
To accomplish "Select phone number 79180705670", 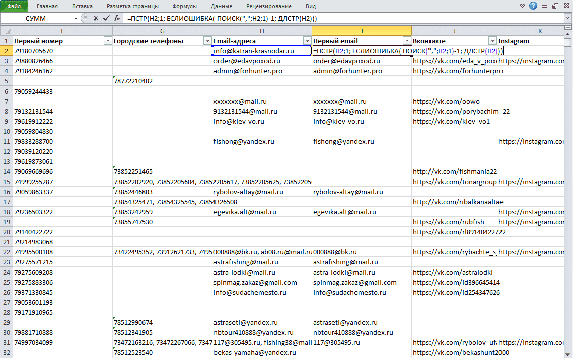I will coord(62,51).
